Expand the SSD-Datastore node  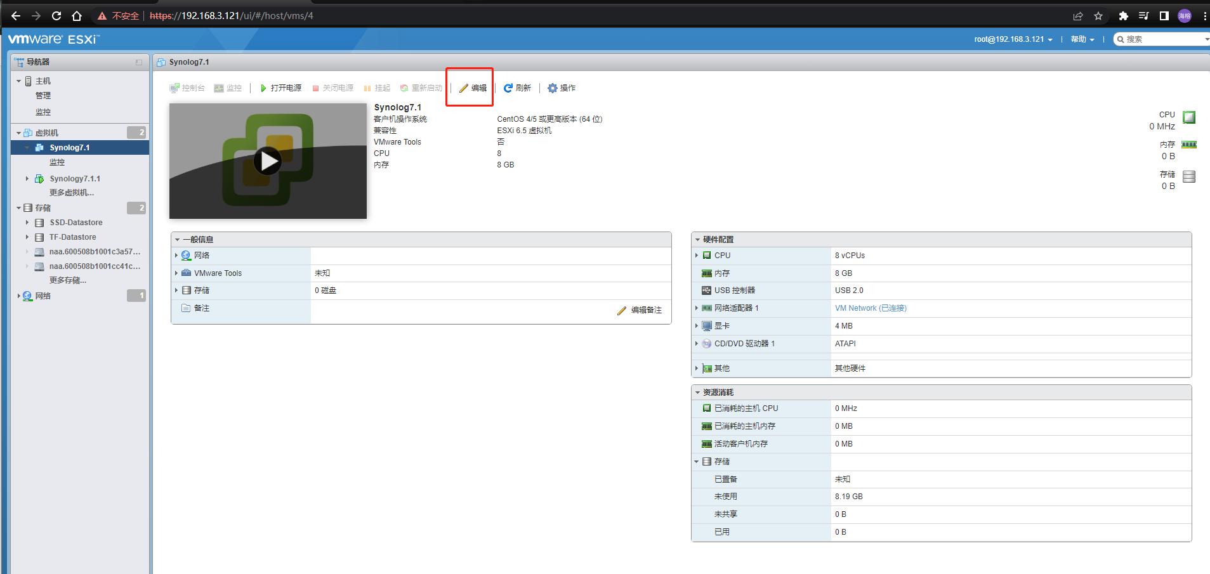[27, 223]
